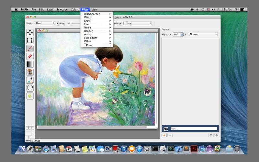Select the Paint Bucket fill tool
This screenshot has height=162, width=259.
tap(30, 72)
